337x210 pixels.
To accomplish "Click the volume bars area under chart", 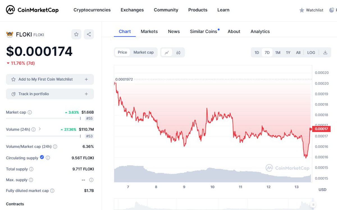I will 213,174.
